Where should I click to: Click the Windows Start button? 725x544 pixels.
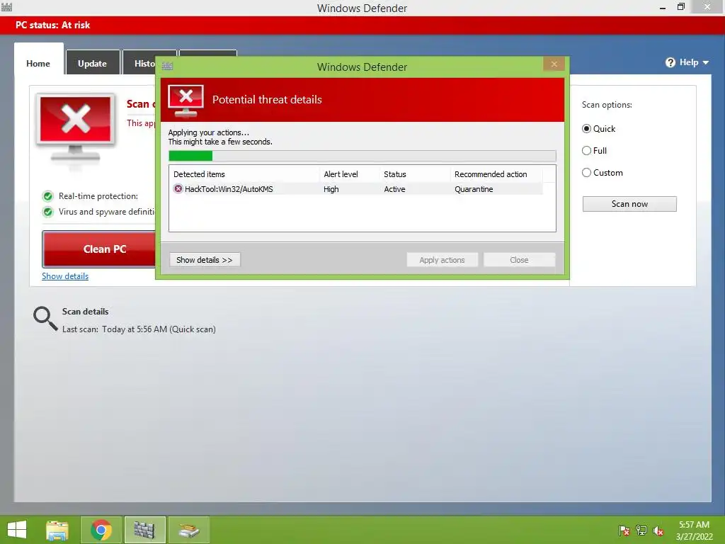pyautogui.click(x=17, y=530)
